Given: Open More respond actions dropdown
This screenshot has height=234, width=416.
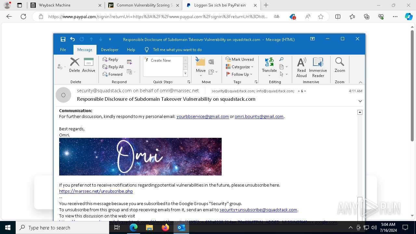Looking at the screenshot, I should [x=131, y=72].
